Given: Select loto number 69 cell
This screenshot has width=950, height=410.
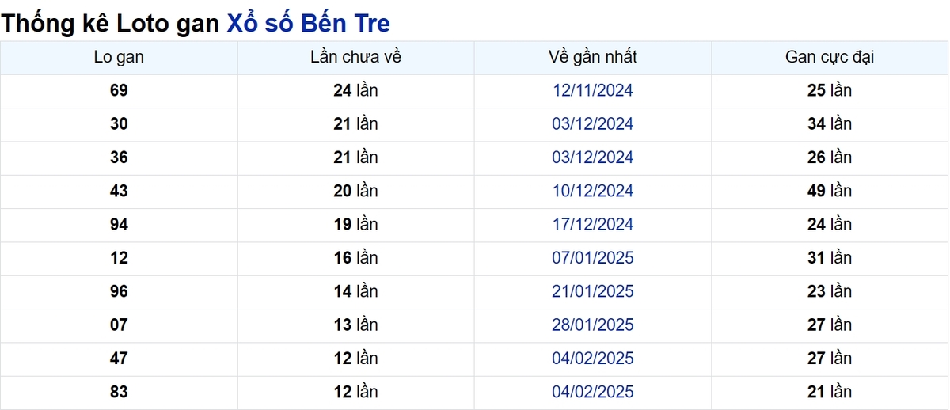Looking at the screenshot, I should tap(119, 90).
